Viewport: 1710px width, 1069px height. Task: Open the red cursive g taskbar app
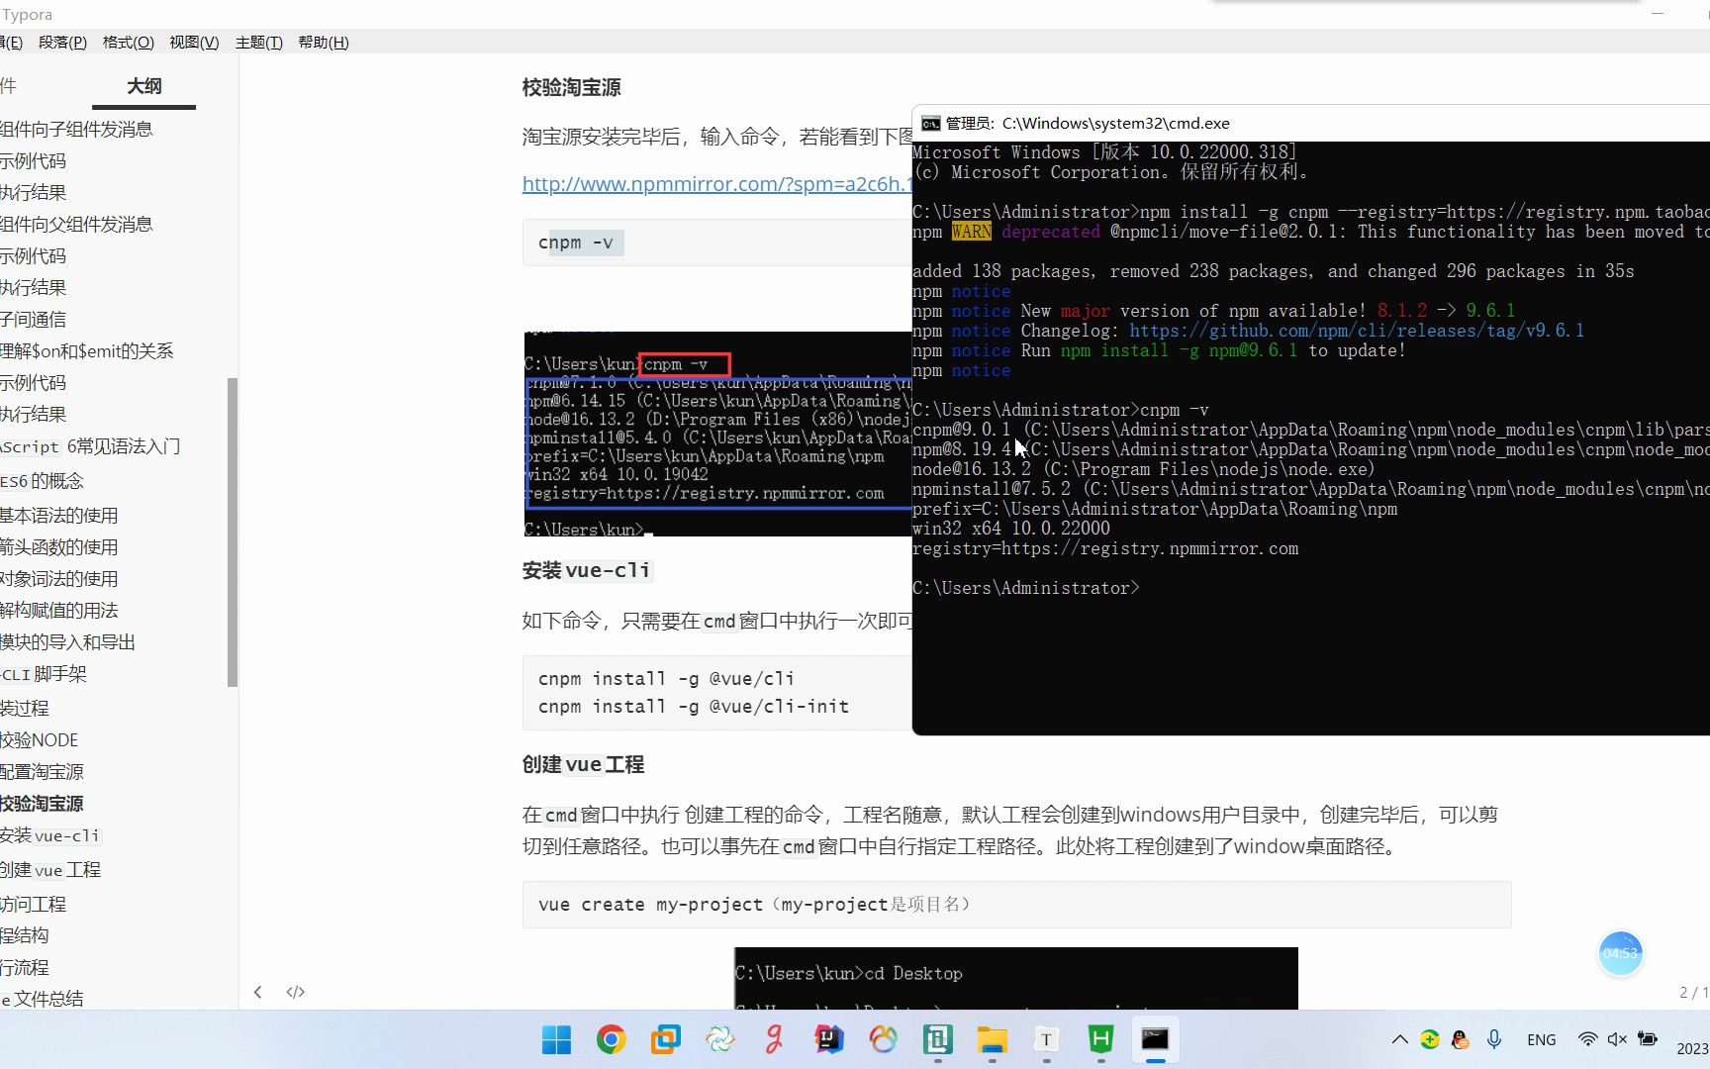774,1039
